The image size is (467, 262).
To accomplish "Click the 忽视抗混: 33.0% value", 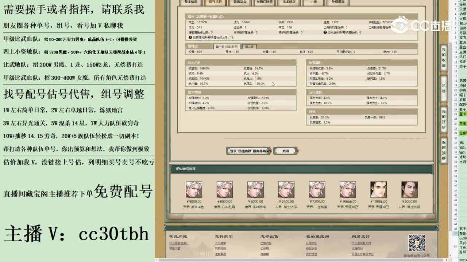I will [258, 108].
